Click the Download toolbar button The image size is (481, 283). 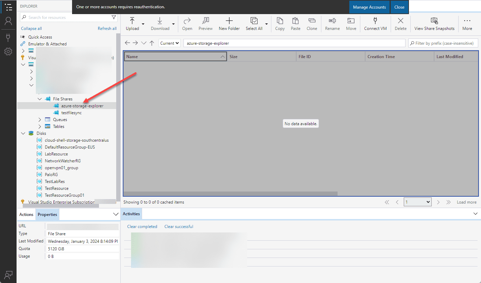160,24
